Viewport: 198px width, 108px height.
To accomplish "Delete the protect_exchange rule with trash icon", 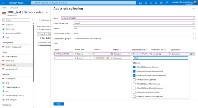I will 191,54.
